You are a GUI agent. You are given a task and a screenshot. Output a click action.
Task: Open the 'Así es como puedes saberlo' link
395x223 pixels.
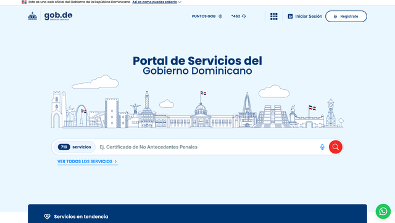click(154, 2)
